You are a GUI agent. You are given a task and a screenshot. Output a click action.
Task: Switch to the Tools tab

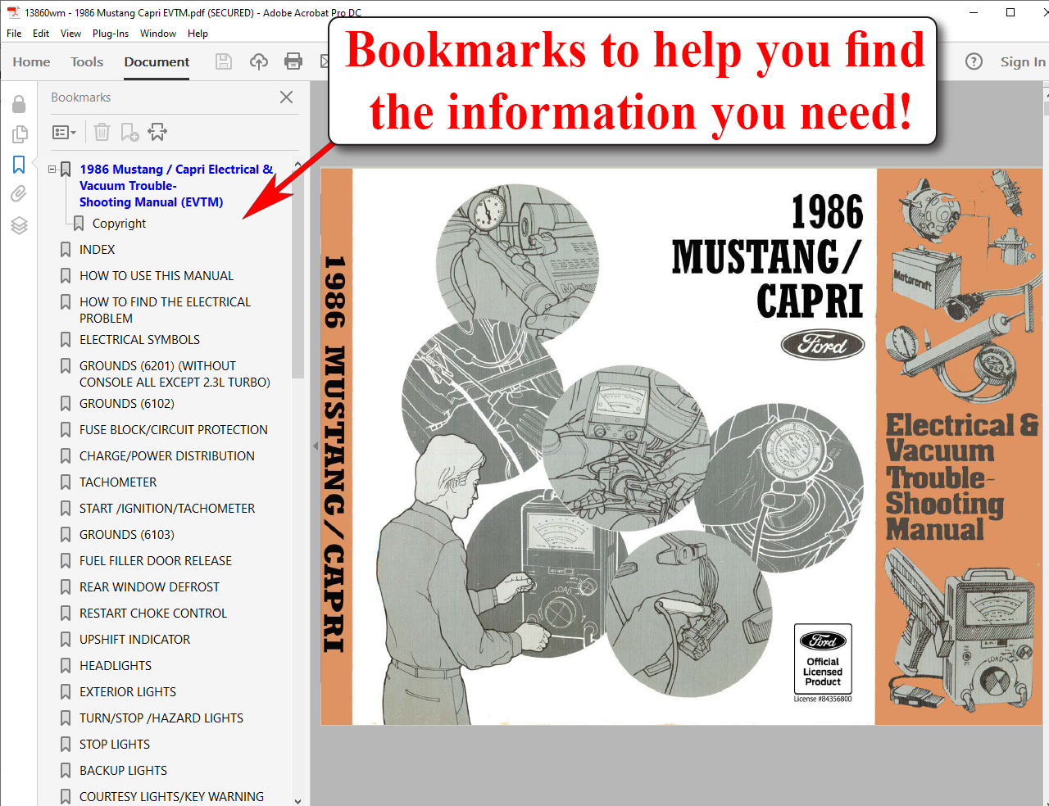[x=87, y=61]
